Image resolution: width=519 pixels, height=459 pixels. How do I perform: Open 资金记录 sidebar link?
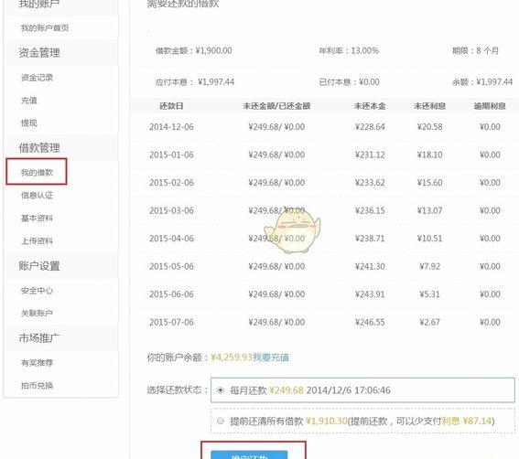37,78
